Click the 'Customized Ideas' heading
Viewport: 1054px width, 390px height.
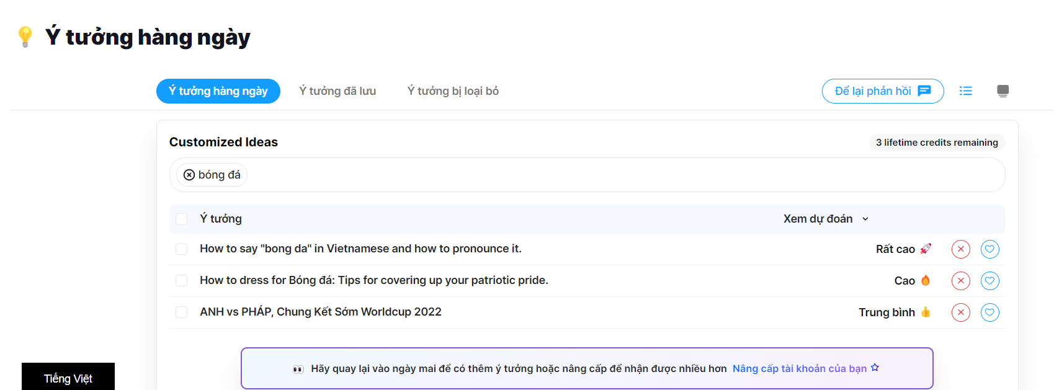(x=223, y=142)
